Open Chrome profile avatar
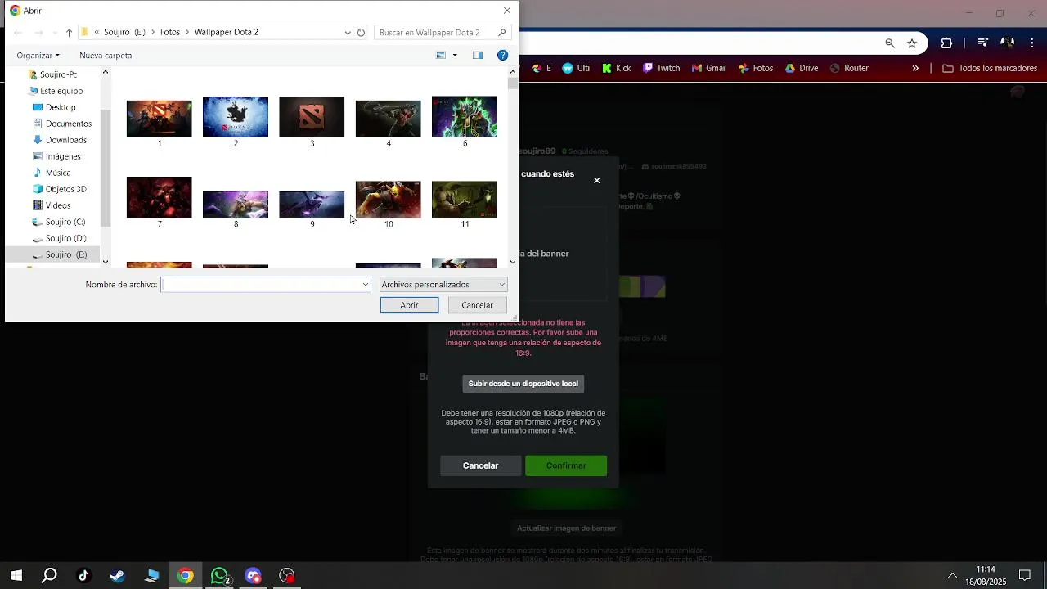Image resolution: width=1047 pixels, height=589 pixels. tap(1008, 43)
